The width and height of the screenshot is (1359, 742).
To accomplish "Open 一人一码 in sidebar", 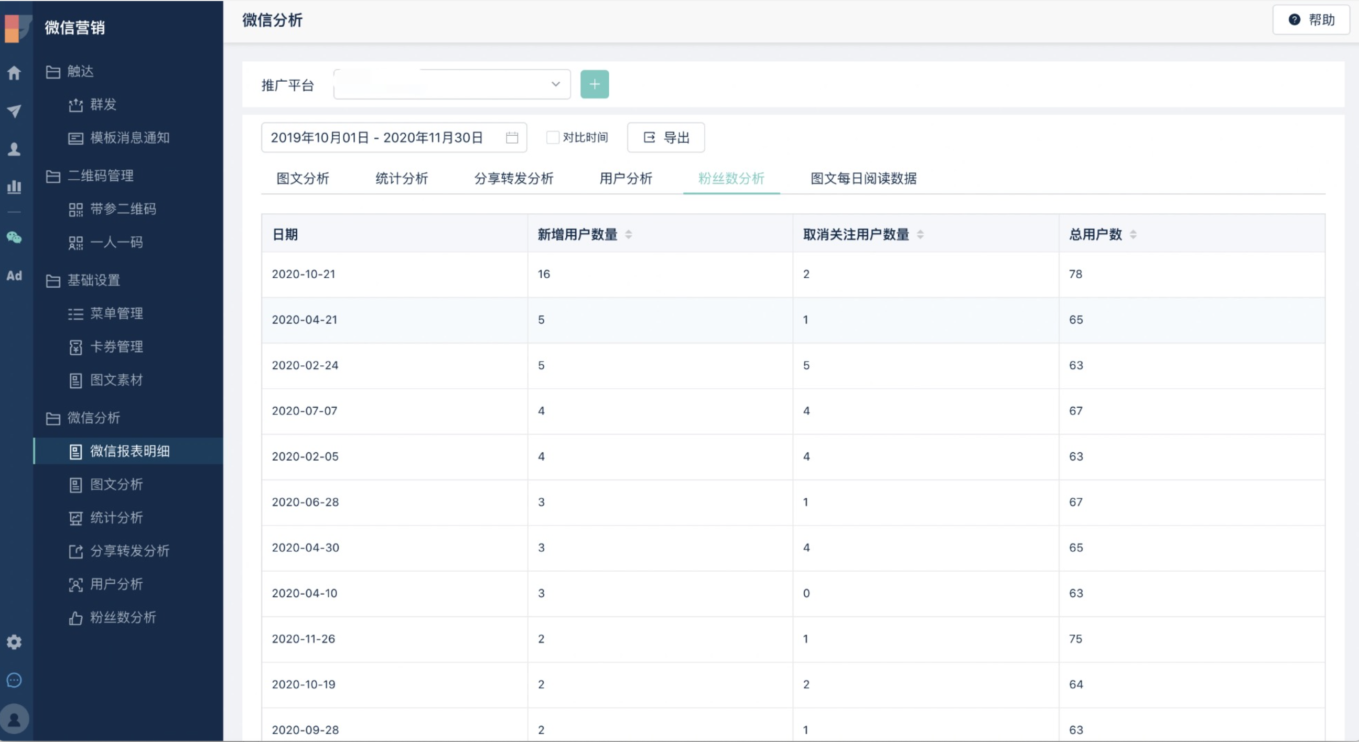I will [x=128, y=242].
